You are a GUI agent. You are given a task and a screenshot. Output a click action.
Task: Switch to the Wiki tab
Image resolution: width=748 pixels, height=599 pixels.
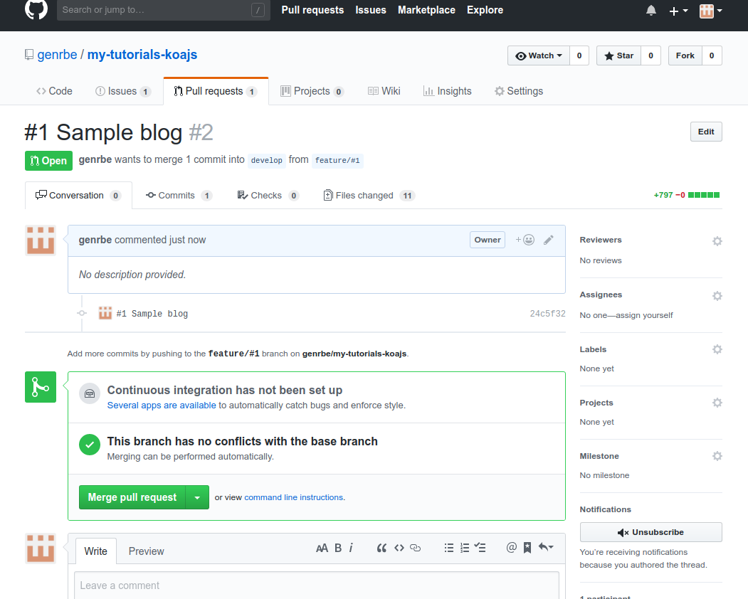(384, 91)
